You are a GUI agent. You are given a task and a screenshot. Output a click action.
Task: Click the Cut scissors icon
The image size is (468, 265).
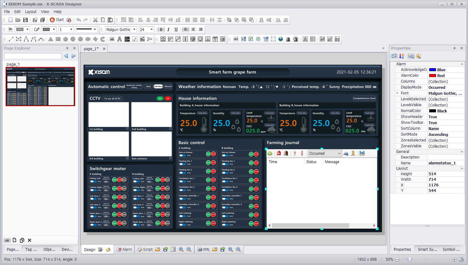pos(95,20)
